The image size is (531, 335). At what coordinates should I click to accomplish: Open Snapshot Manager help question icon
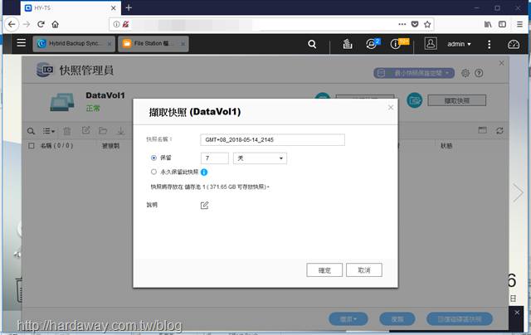click(x=479, y=73)
